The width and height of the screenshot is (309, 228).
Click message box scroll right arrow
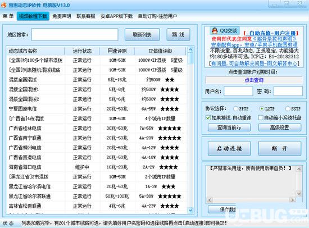click(293, 200)
